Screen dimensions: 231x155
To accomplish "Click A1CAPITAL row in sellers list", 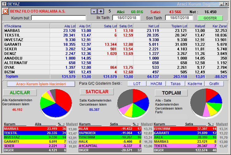I will pyautogui.click(x=110, y=146).
